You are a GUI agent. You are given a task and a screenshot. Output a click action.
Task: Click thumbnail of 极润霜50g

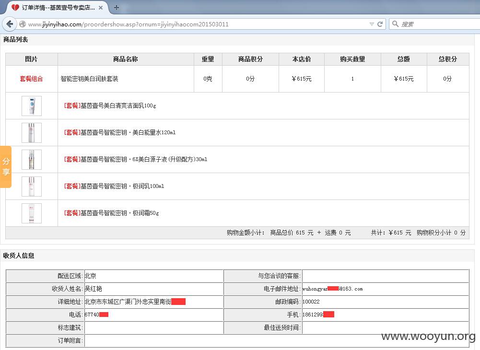32,213
